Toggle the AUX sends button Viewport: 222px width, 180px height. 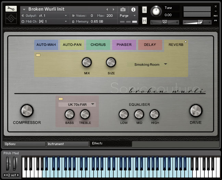[x=216, y=16]
